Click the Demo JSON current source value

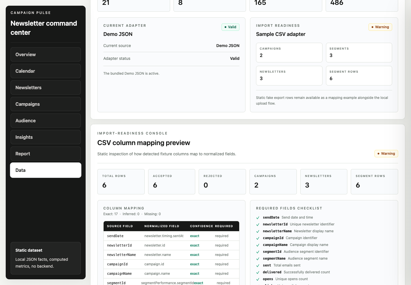(228, 46)
